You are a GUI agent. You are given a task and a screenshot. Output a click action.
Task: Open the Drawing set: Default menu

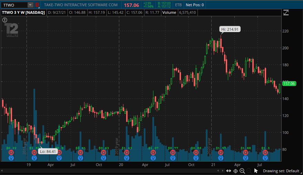[x=281, y=171]
